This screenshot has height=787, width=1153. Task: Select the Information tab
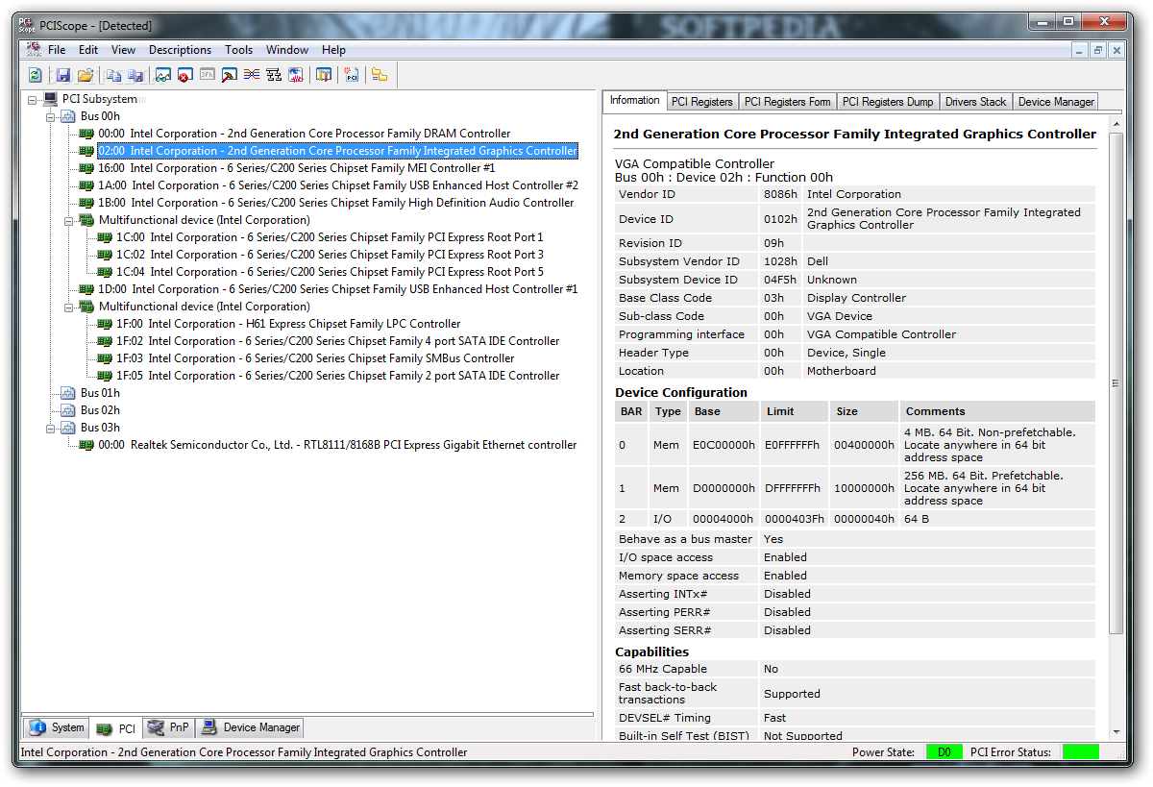[x=634, y=100]
